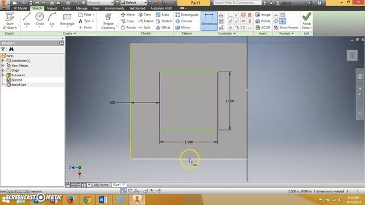This screenshot has width=365, height=205.
Task: Open the Manage tab
Action: 82,8
